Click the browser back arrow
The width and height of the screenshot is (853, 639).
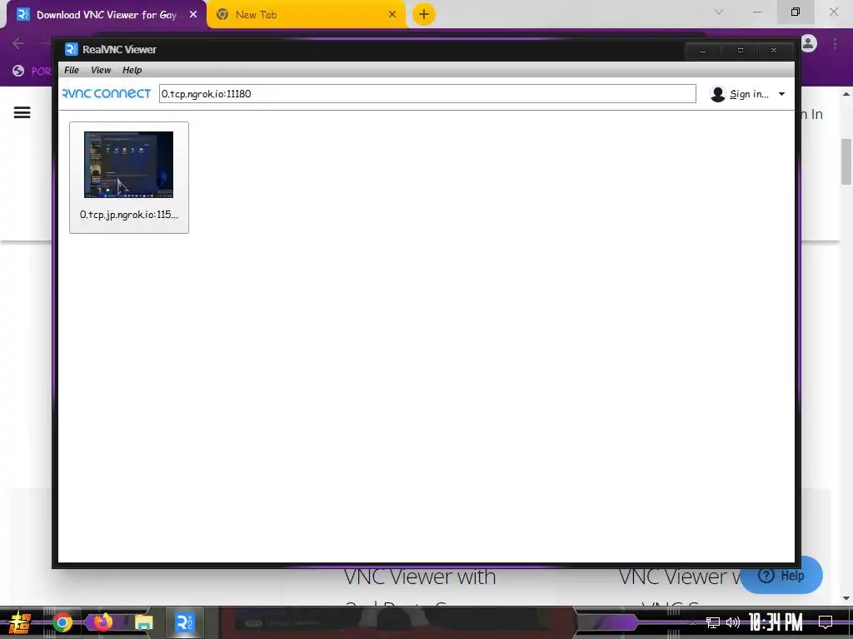[18, 43]
